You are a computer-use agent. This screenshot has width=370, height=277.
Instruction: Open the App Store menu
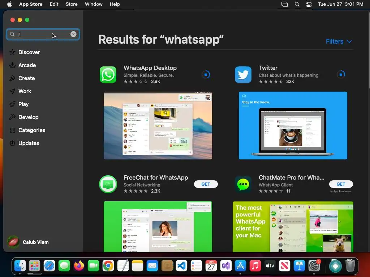(x=31, y=4)
